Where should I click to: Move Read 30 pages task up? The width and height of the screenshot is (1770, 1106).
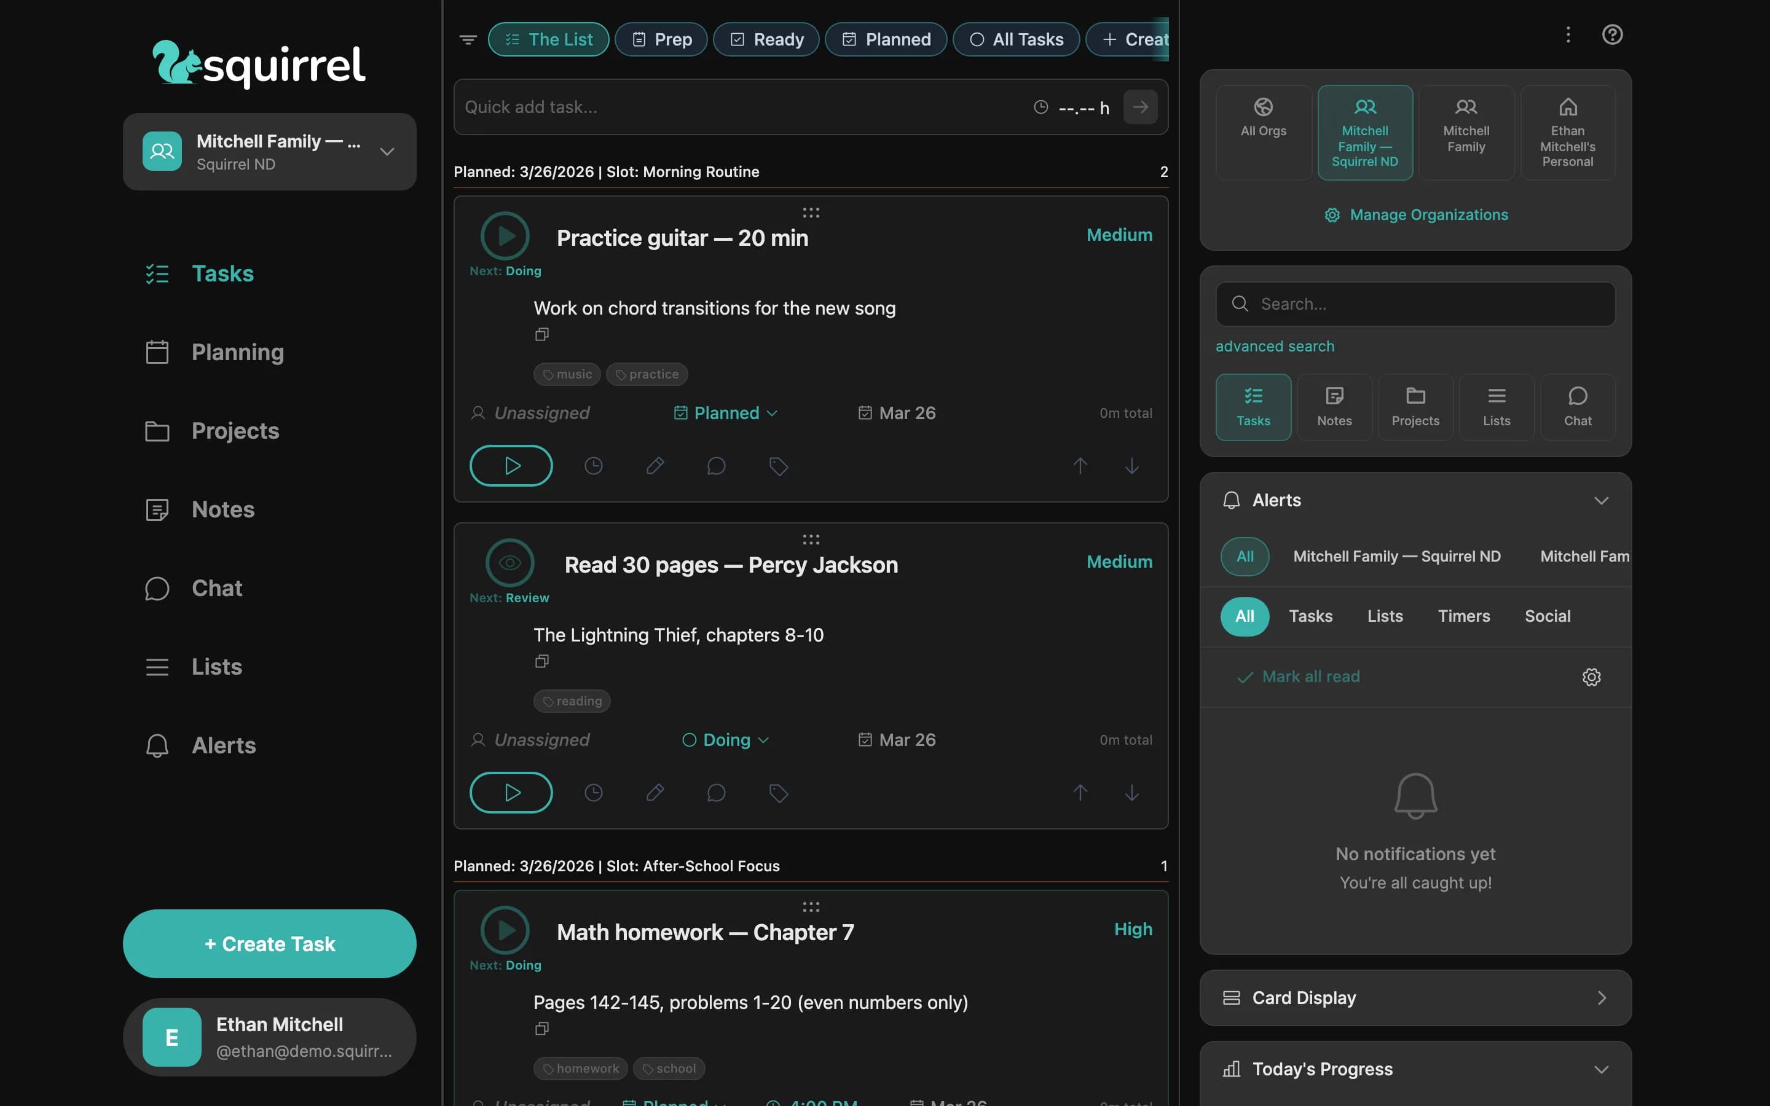pyautogui.click(x=1080, y=792)
